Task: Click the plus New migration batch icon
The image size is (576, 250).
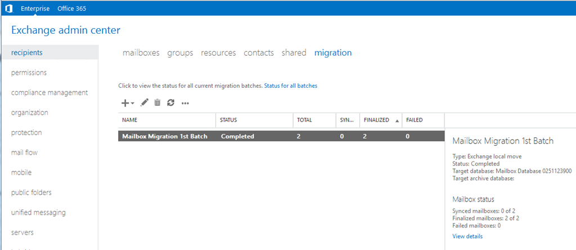Action: tap(125, 103)
